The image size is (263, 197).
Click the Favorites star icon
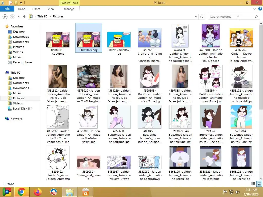7,26
